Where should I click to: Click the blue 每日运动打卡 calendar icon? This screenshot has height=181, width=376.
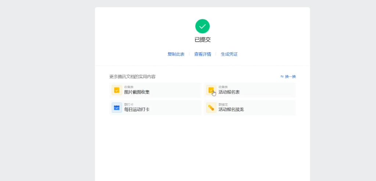point(117,108)
